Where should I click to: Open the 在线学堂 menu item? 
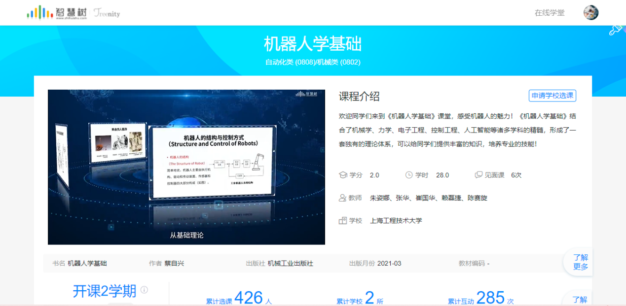click(550, 13)
